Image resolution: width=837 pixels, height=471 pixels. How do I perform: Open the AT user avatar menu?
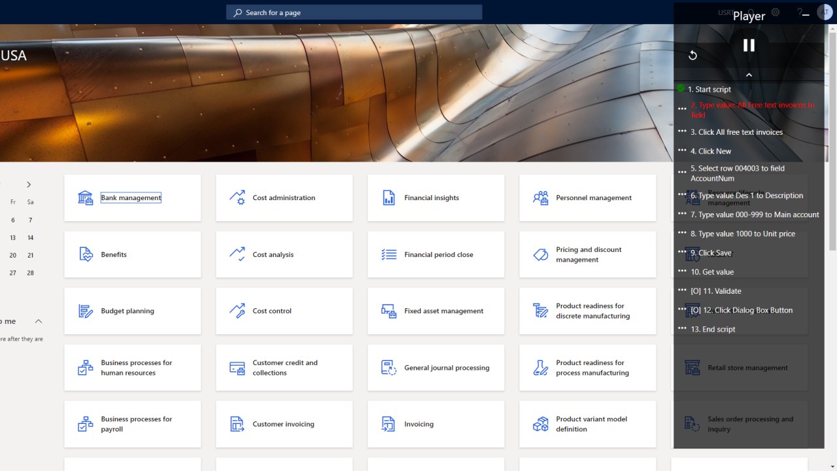pos(824,12)
